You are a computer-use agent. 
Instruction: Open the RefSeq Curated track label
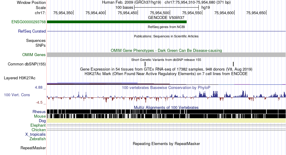[x=32, y=31]
